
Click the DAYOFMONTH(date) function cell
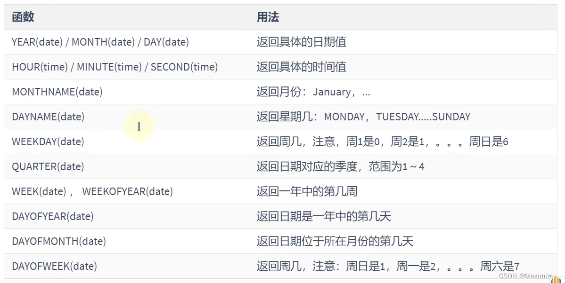(x=126, y=241)
